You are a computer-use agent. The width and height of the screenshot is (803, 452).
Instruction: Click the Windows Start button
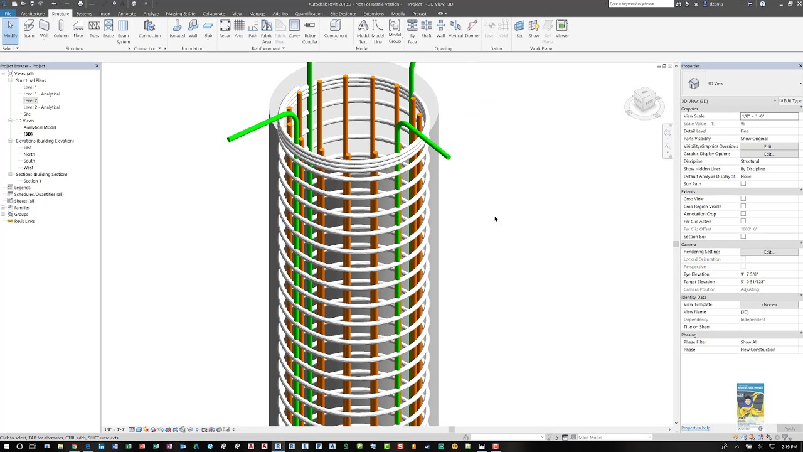[x=6, y=446]
